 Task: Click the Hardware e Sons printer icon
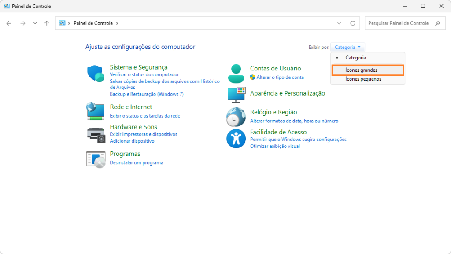(x=96, y=134)
